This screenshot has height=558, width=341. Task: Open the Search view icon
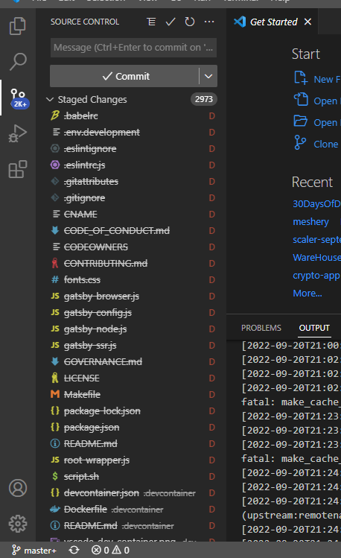[x=18, y=62]
